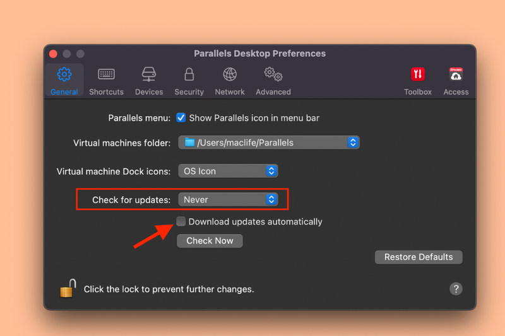Open help with the question mark button

[456, 289]
